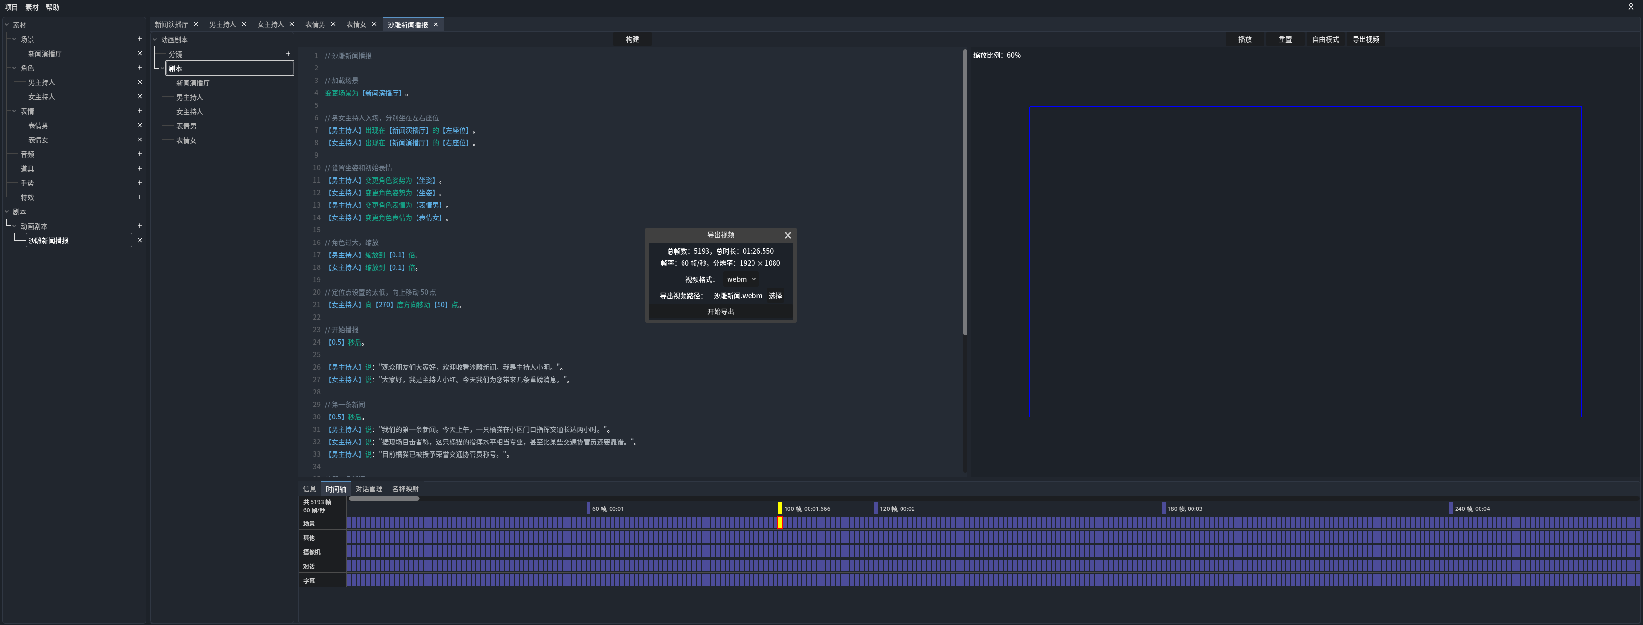Click plus icon next to 特效
This screenshot has width=1643, height=625.
(139, 197)
